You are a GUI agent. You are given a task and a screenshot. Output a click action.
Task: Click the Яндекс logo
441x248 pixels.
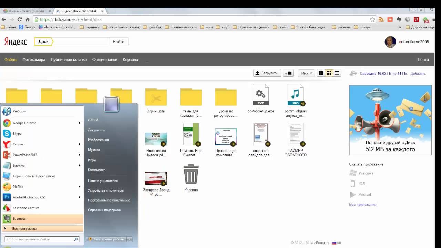[x=16, y=42]
